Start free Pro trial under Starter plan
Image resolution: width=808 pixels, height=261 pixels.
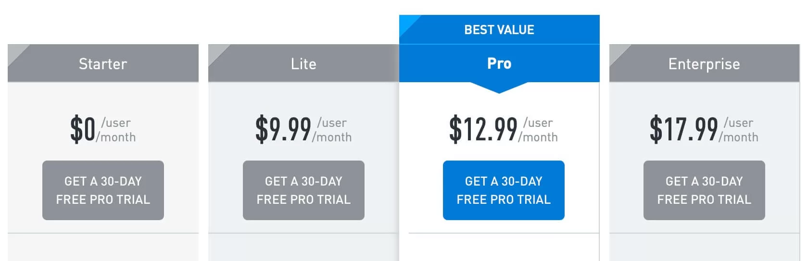(x=103, y=190)
